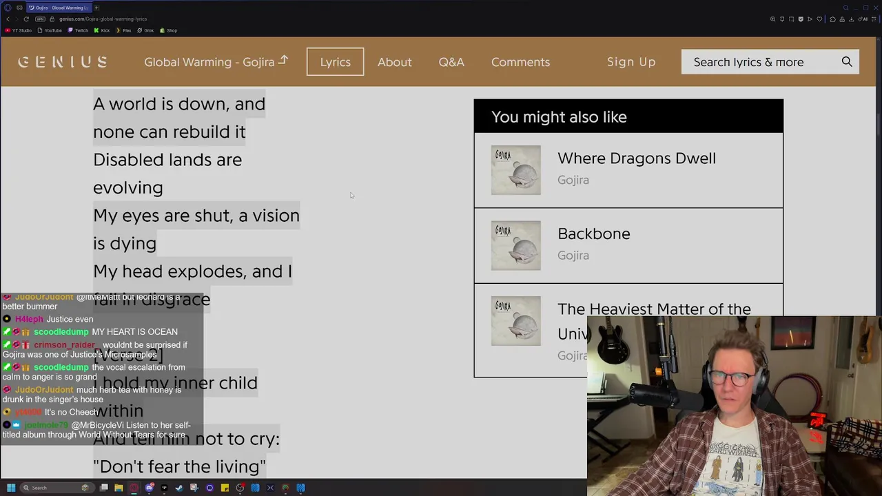Screen dimensions: 882x496
Task: Open the easy setup sliders icon
Action: (874, 19)
